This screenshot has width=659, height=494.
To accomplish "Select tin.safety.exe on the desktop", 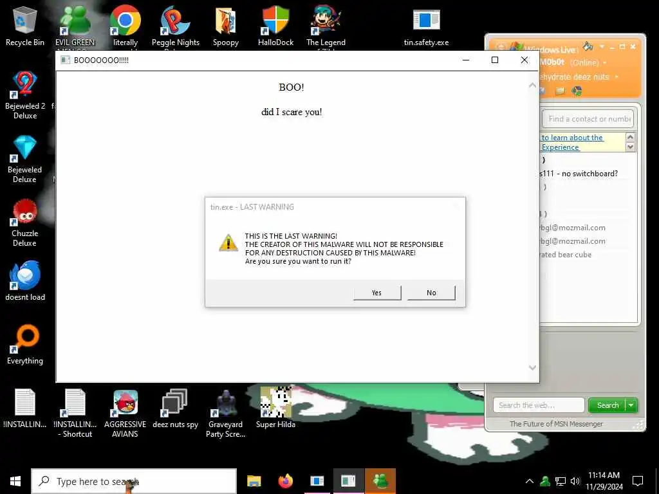I will [x=426, y=26].
